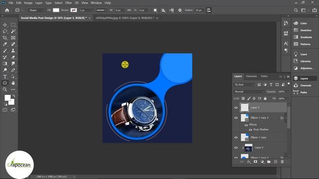Hide the Layer 2 layer
Image resolution: width=319 pixels, height=179 pixels.
236,148
